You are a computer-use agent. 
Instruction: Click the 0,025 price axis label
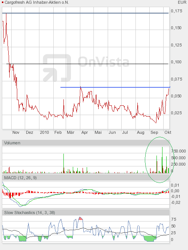pyautogui.click(x=176, y=113)
